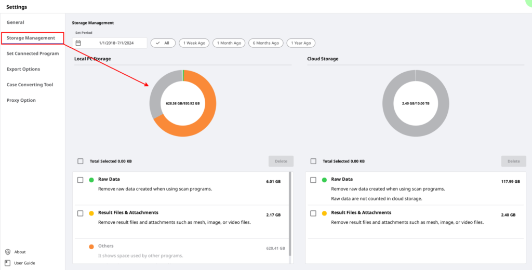The image size is (532, 270).
Task: Open the About link
Action: [20, 252]
